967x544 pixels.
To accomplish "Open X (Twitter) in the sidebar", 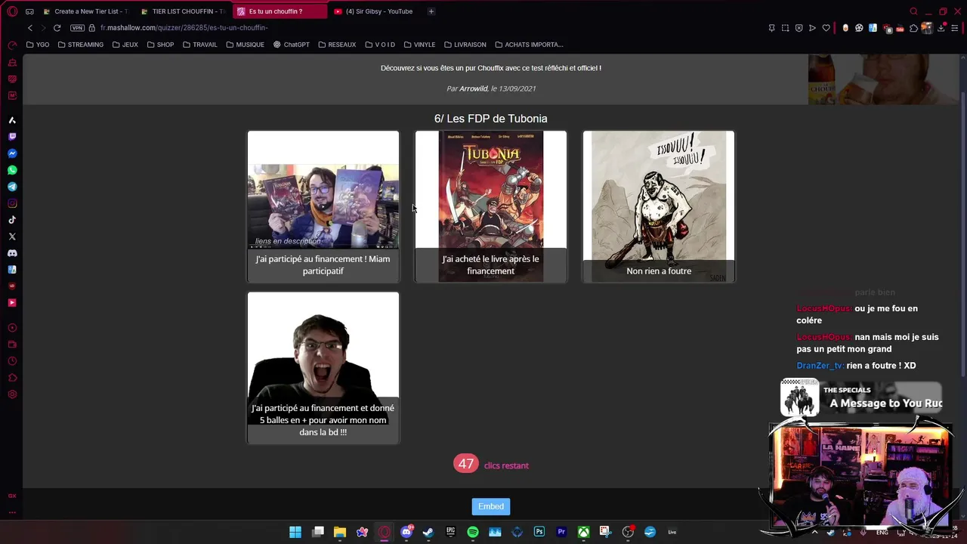I will 12,236.
